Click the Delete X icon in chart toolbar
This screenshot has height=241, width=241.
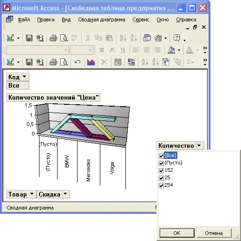click(x=104, y=62)
